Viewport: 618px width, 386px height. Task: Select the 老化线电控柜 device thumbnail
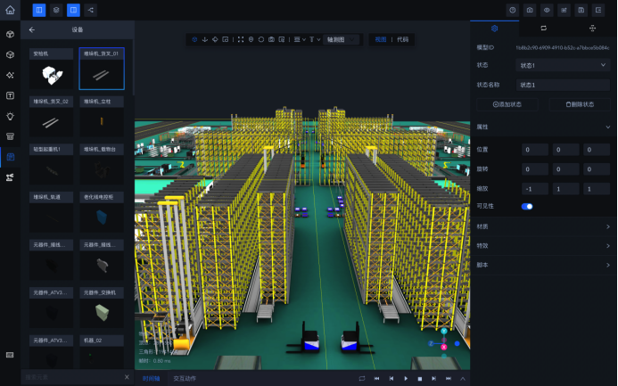(x=102, y=212)
